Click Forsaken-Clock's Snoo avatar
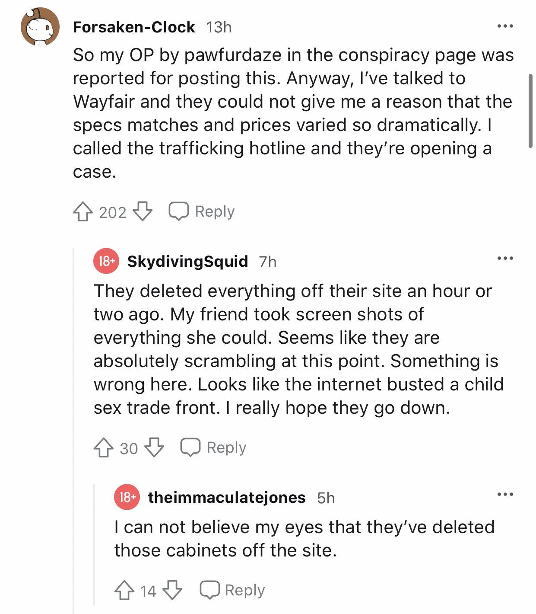The width and height of the screenshot is (536, 614). coord(40,27)
